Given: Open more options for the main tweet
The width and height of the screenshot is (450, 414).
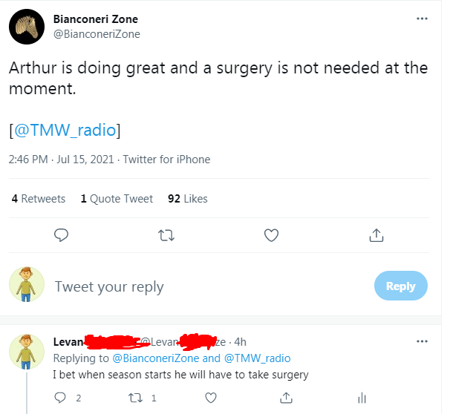Looking at the screenshot, I should click(423, 19).
